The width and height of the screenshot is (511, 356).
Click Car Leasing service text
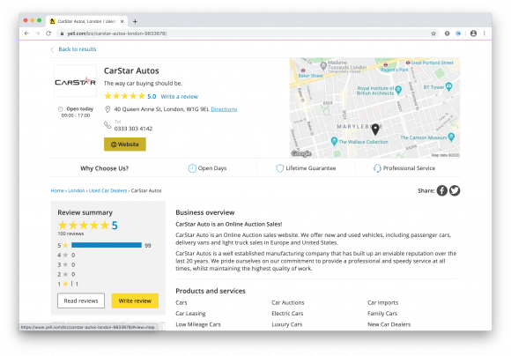190,314
